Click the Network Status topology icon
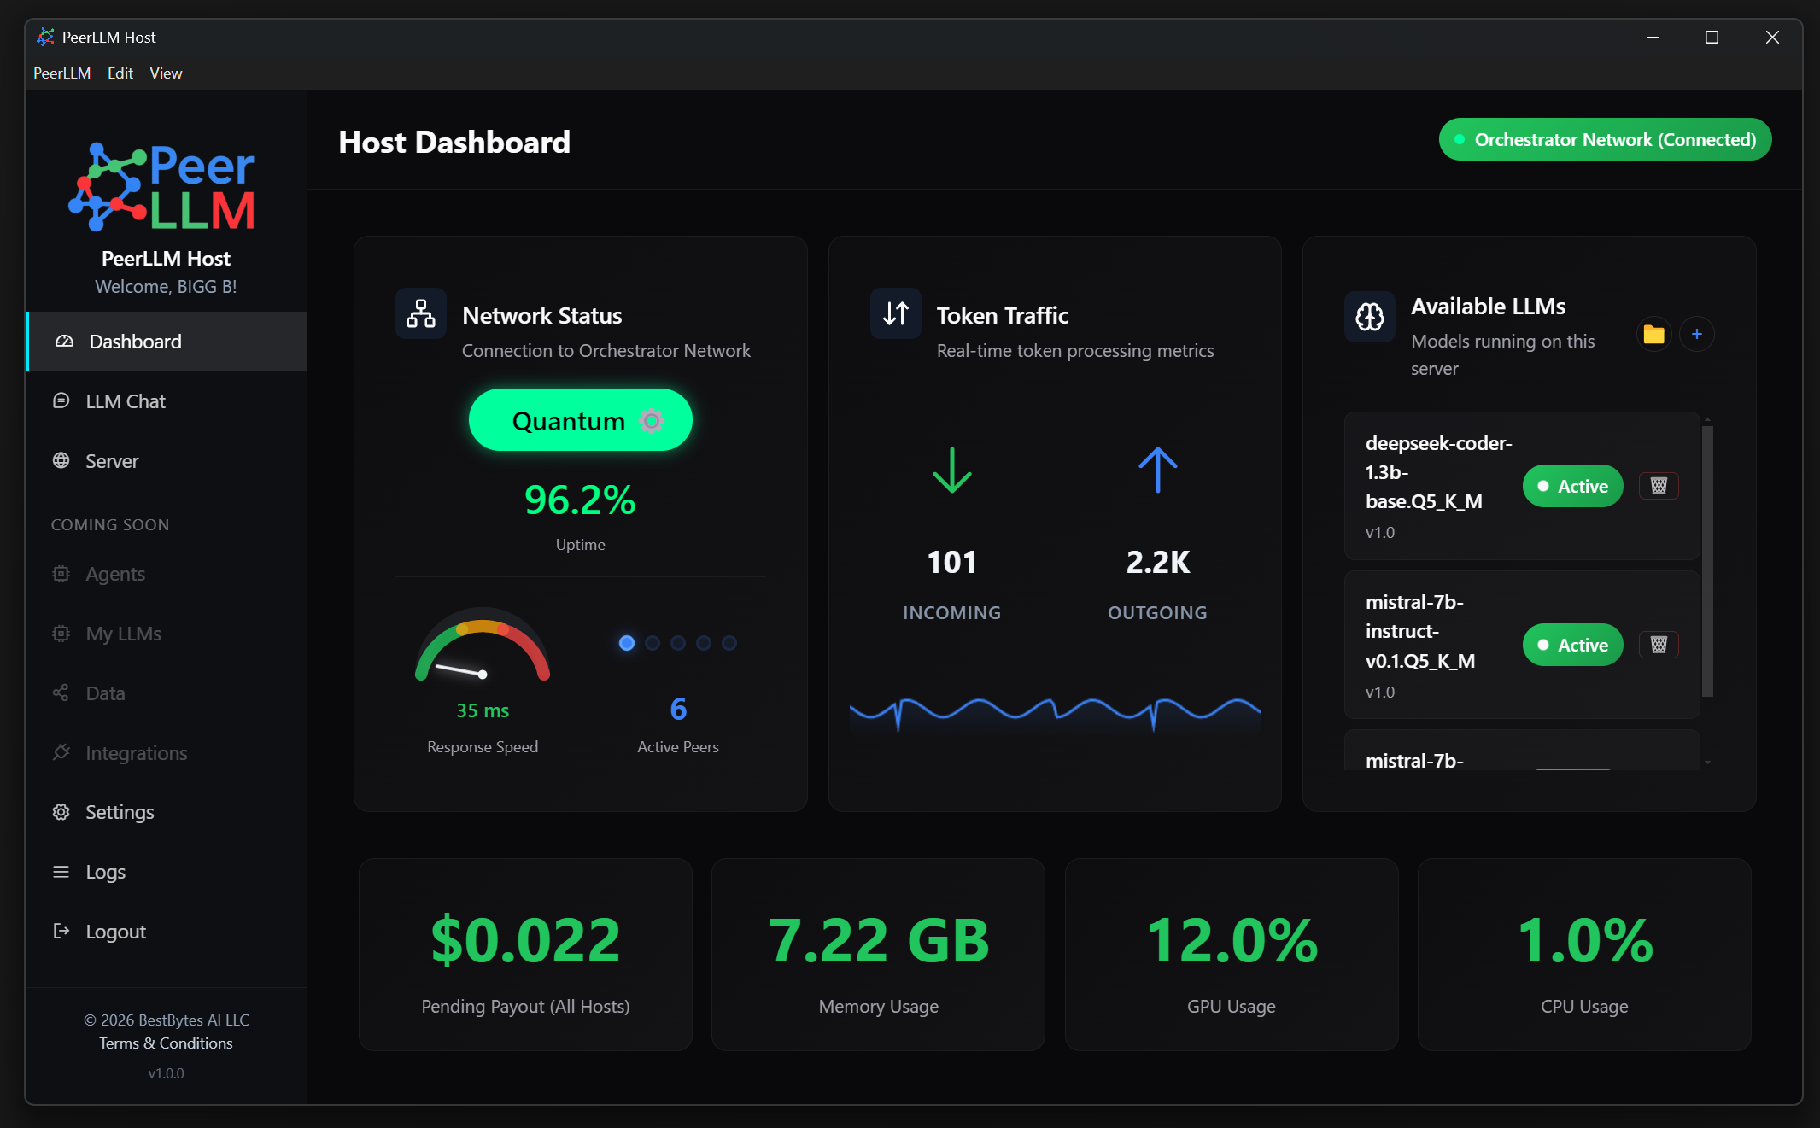Screen dimensions: 1820x1128 (x=420, y=313)
